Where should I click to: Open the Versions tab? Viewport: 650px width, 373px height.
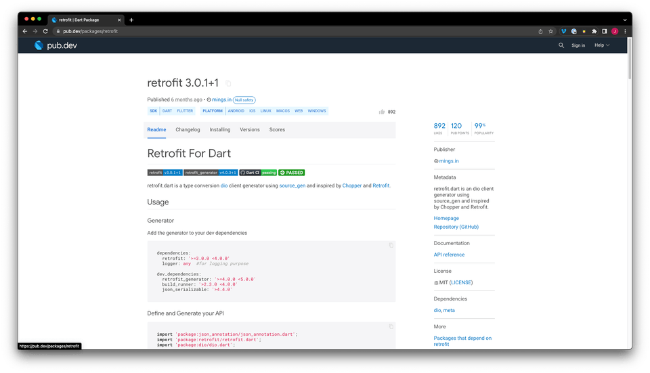tap(250, 130)
